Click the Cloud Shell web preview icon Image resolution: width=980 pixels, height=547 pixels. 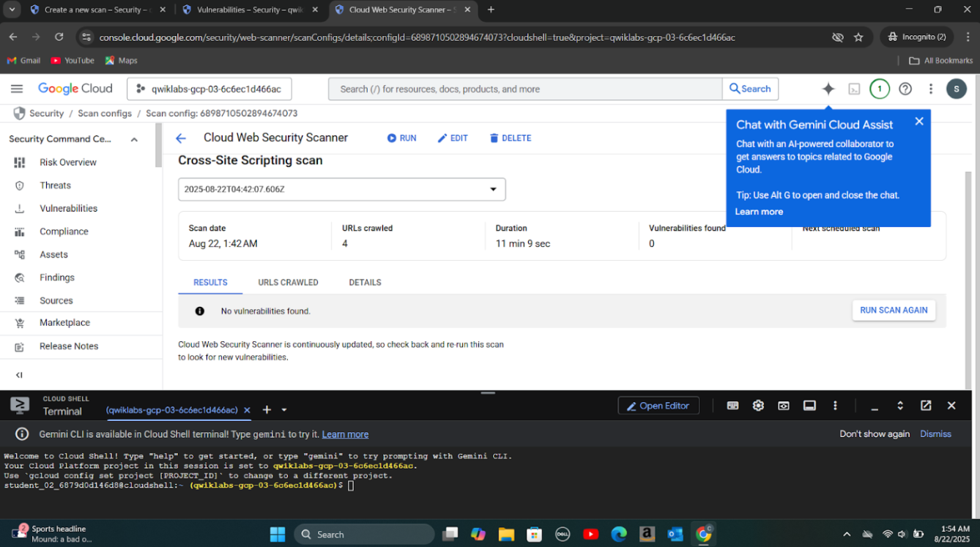click(x=784, y=406)
